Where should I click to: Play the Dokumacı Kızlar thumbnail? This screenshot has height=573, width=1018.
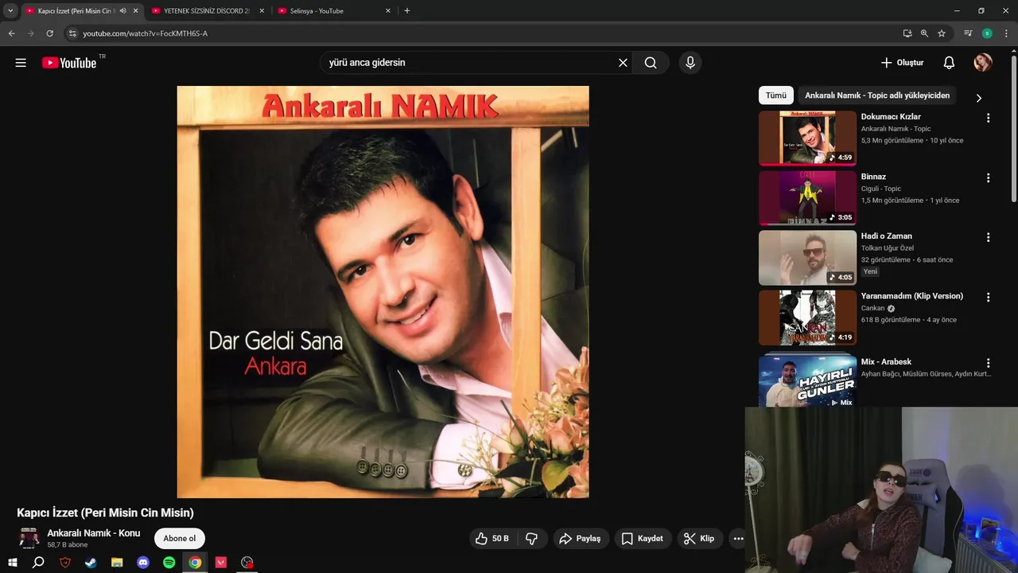pos(807,138)
